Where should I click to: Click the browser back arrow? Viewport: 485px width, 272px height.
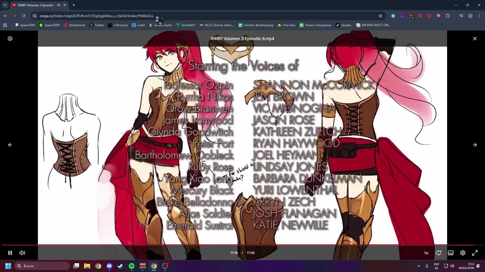click(x=5, y=16)
